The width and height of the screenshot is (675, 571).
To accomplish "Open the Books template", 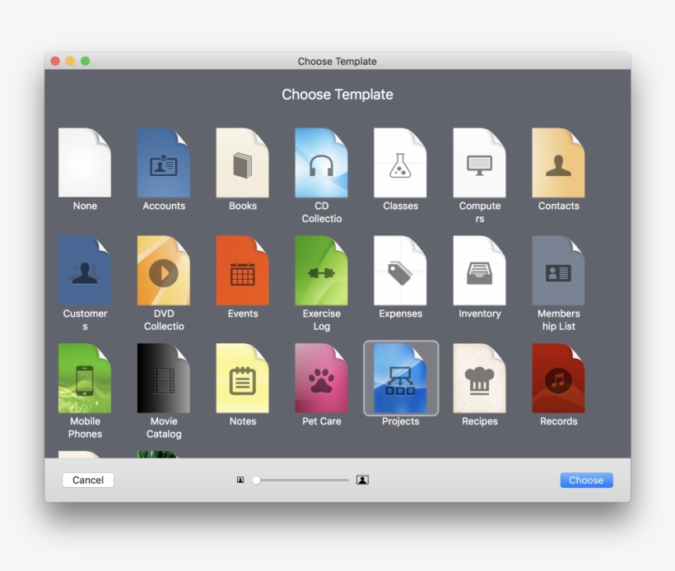I will click(242, 161).
